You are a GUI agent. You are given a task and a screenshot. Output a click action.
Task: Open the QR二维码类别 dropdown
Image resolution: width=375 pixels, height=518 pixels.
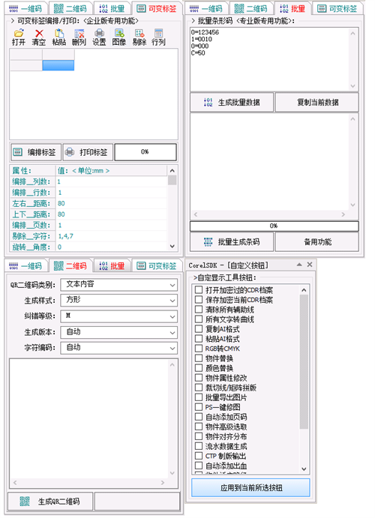point(119,285)
